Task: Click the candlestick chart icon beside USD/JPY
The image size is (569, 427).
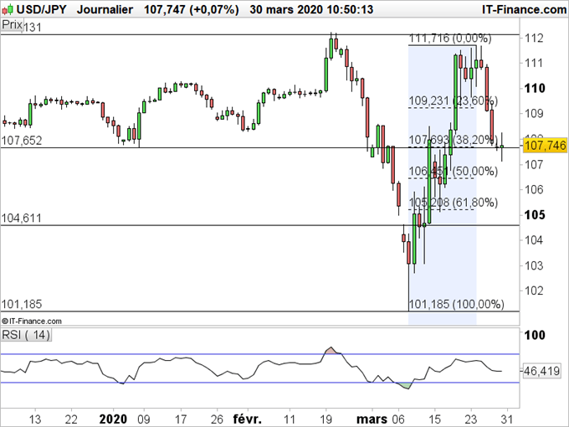Action: (x=8, y=9)
